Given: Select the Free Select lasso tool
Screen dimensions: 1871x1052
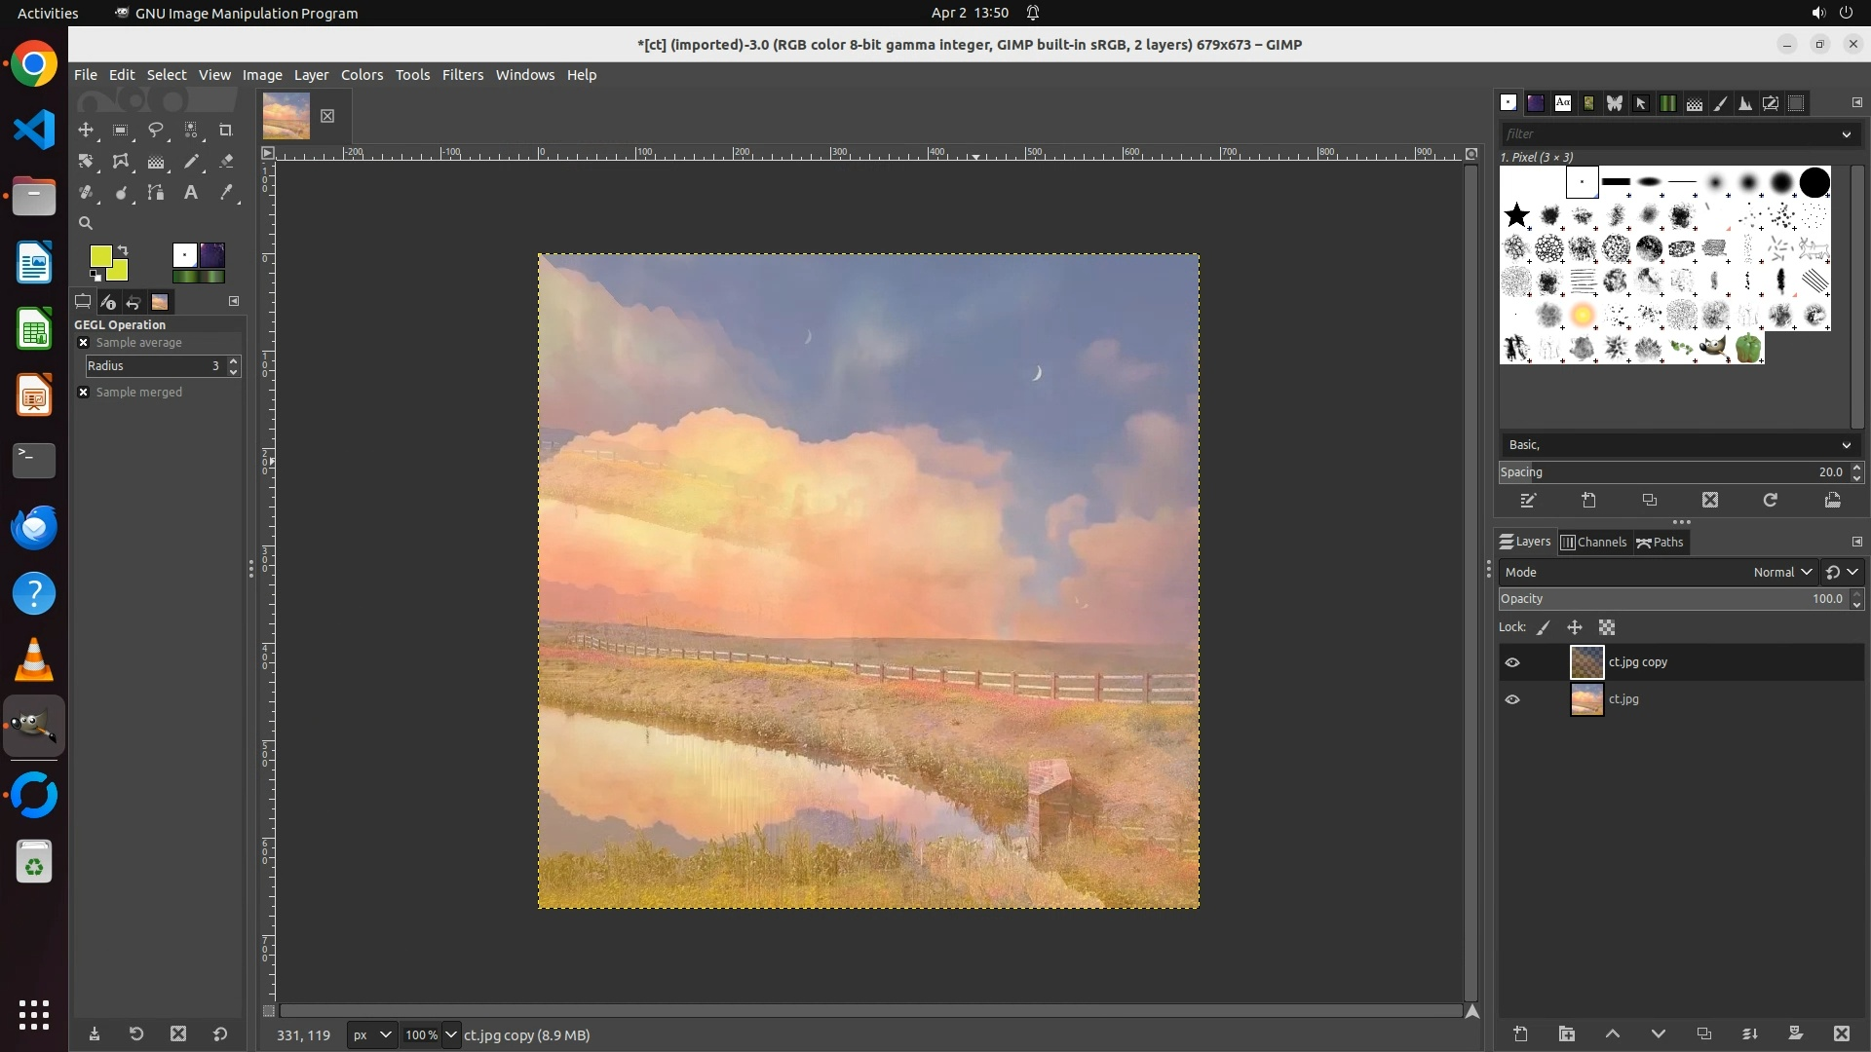Looking at the screenshot, I should [x=156, y=130].
